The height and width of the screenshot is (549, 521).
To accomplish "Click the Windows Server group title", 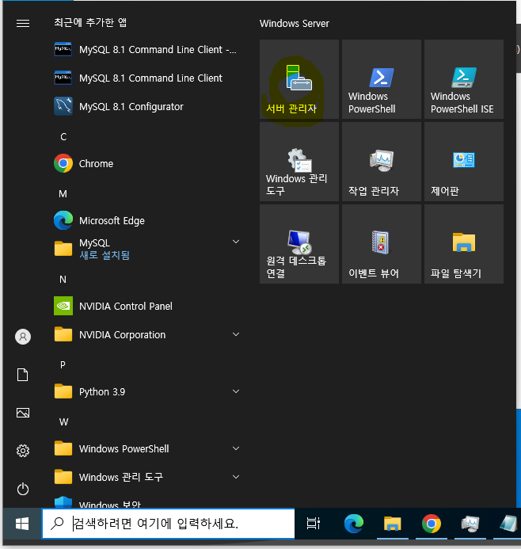I will coord(295,24).
